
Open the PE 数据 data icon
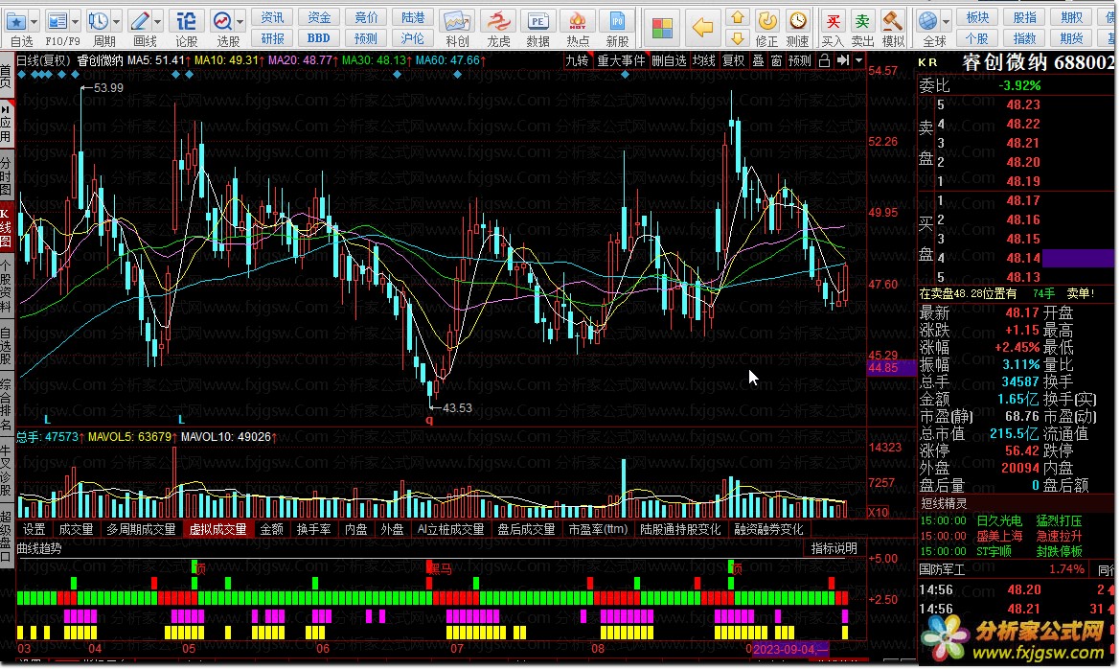coord(537,21)
